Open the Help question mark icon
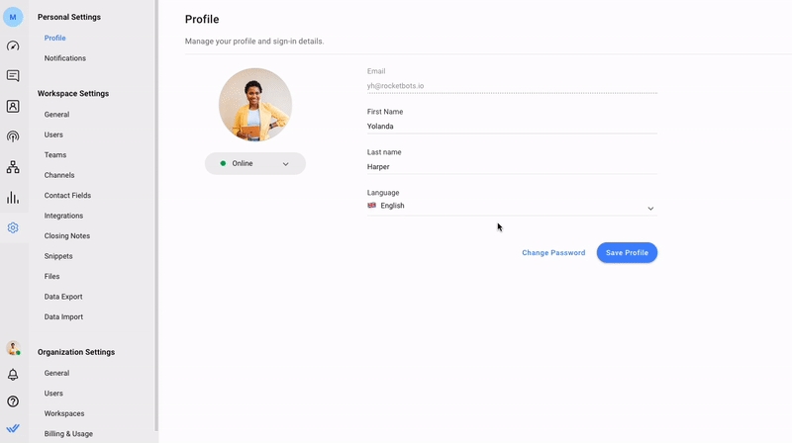The width and height of the screenshot is (792, 443). pyautogui.click(x=13, y=401)
